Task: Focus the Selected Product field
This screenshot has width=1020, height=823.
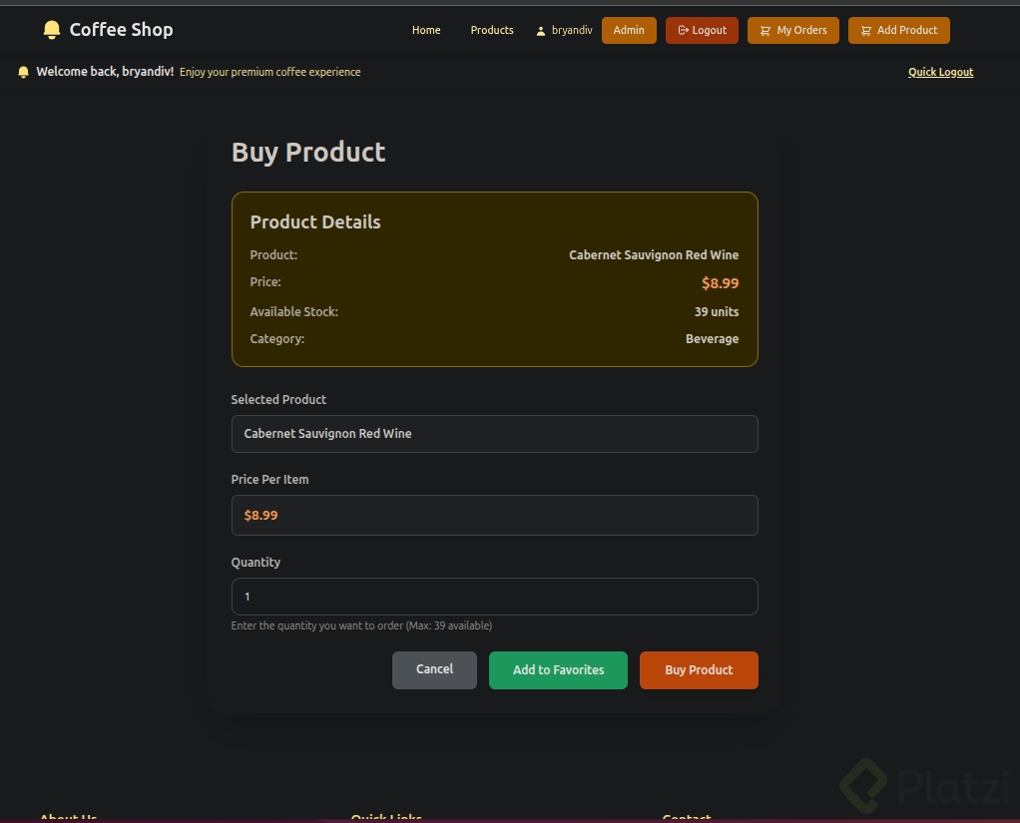Action: (494, 434)
